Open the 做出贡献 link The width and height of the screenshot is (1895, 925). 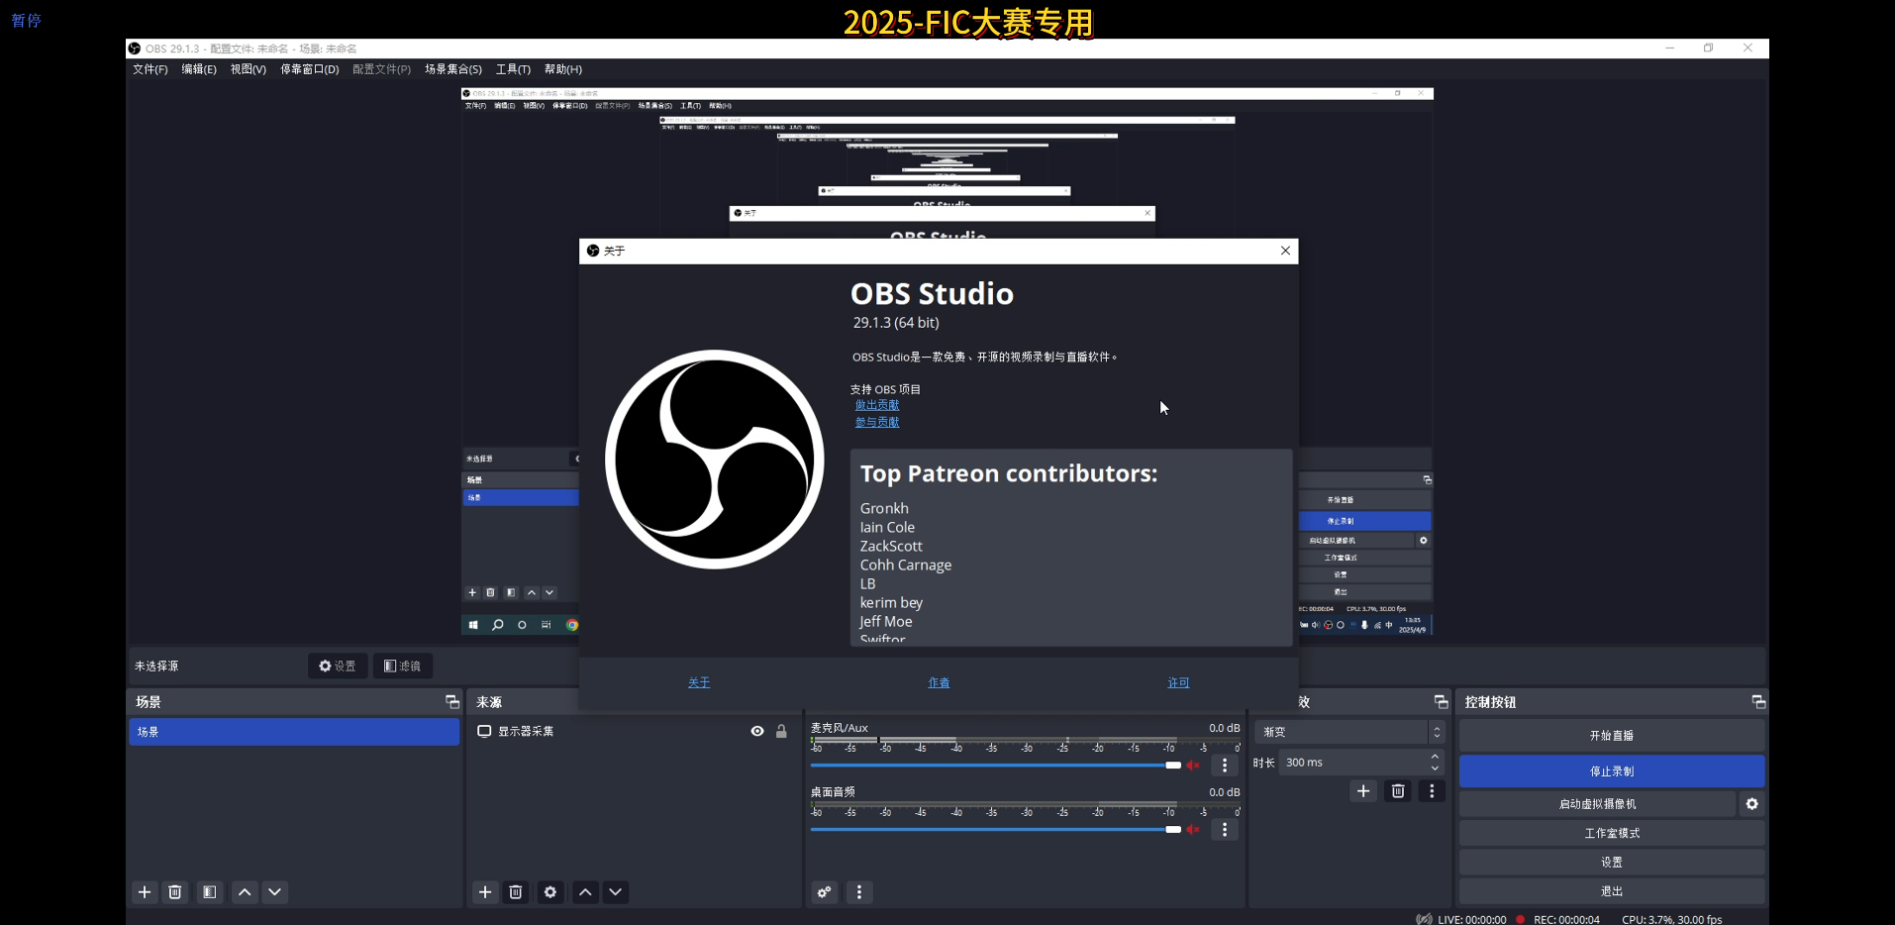877,405
